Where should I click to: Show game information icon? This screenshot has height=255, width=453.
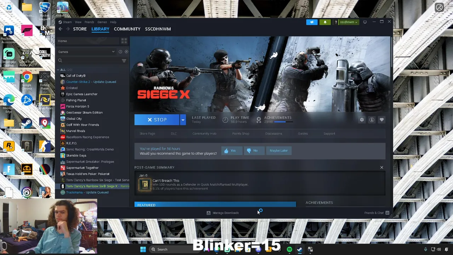(x=372, y=120)
